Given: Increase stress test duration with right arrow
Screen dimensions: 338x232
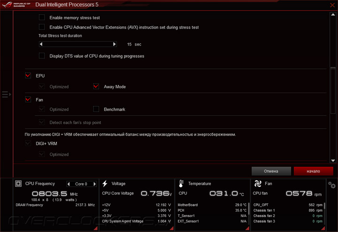Looking at the screenshot, I should click(115, 44).
